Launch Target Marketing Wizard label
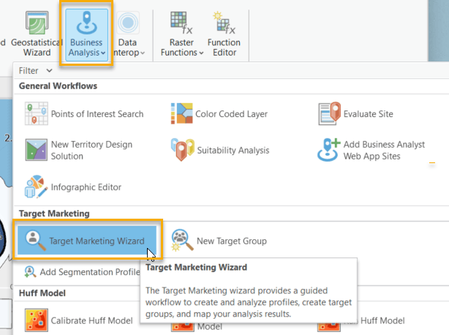The width and height of the screenshot is (449, 335). tap(97, 241)
